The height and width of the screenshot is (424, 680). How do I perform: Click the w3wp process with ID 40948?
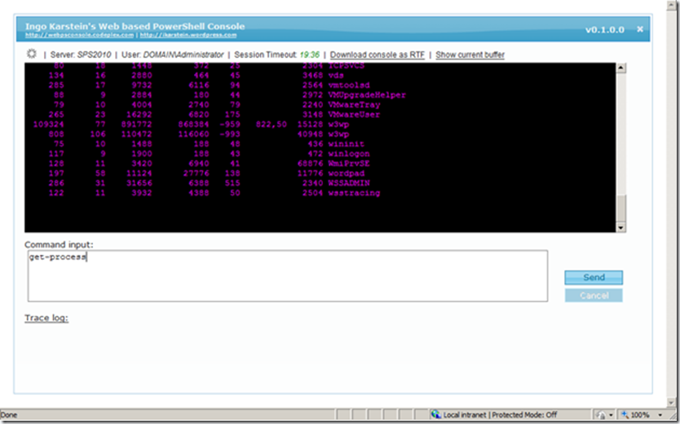point(338,134)
